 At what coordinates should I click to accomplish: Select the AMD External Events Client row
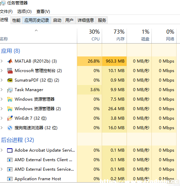tap(88, 160)
